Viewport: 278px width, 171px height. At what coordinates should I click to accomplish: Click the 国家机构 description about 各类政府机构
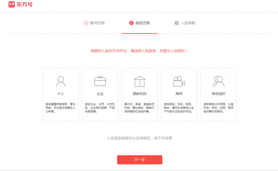pos(139,108)
